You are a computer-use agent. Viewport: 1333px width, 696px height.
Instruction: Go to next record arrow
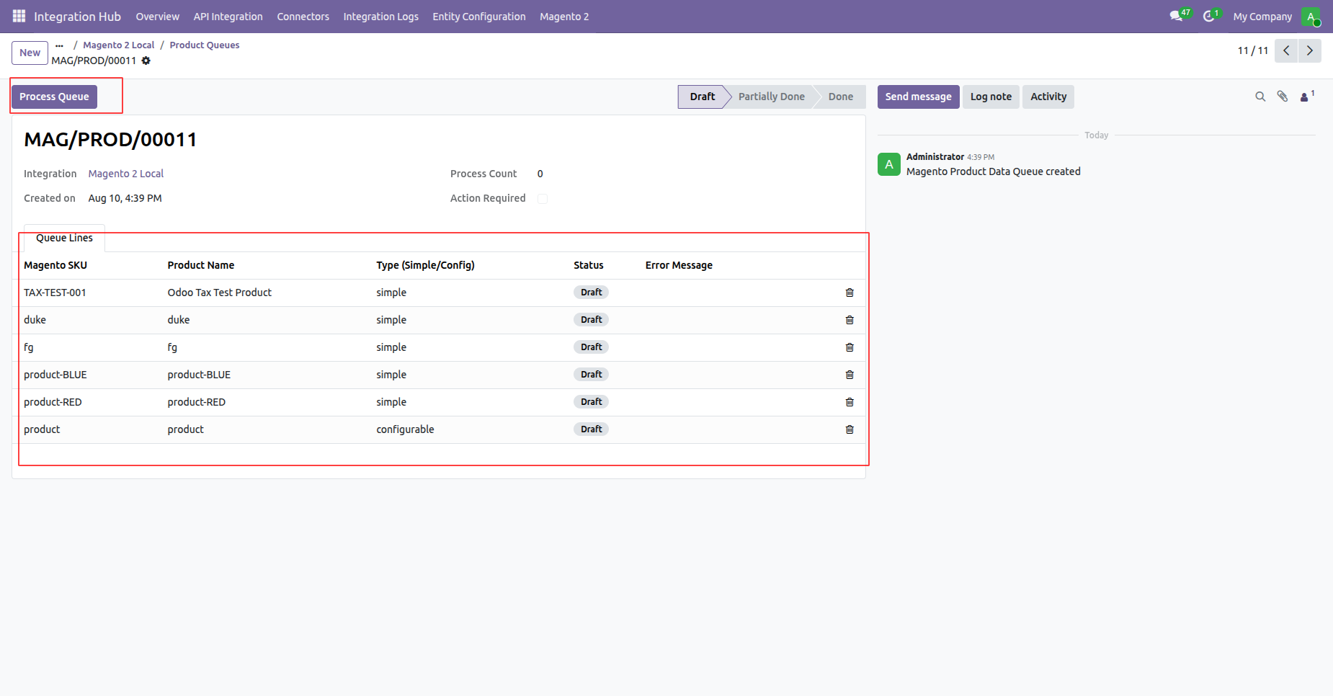(x=1310, y=50)
